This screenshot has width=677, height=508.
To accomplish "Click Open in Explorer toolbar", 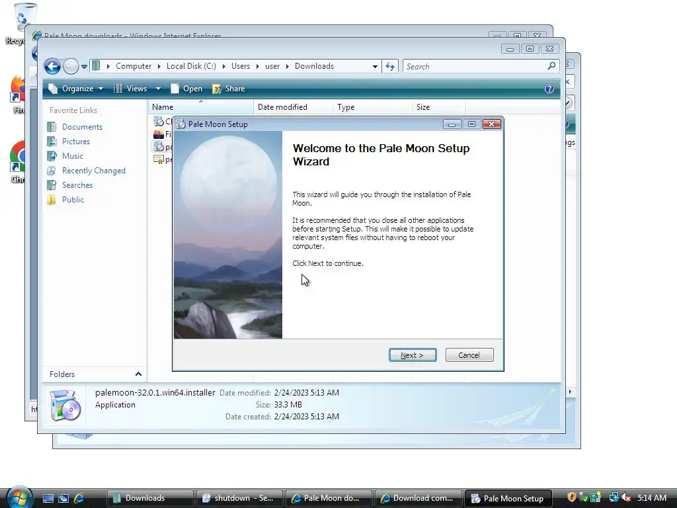I will tap(186, 89).
